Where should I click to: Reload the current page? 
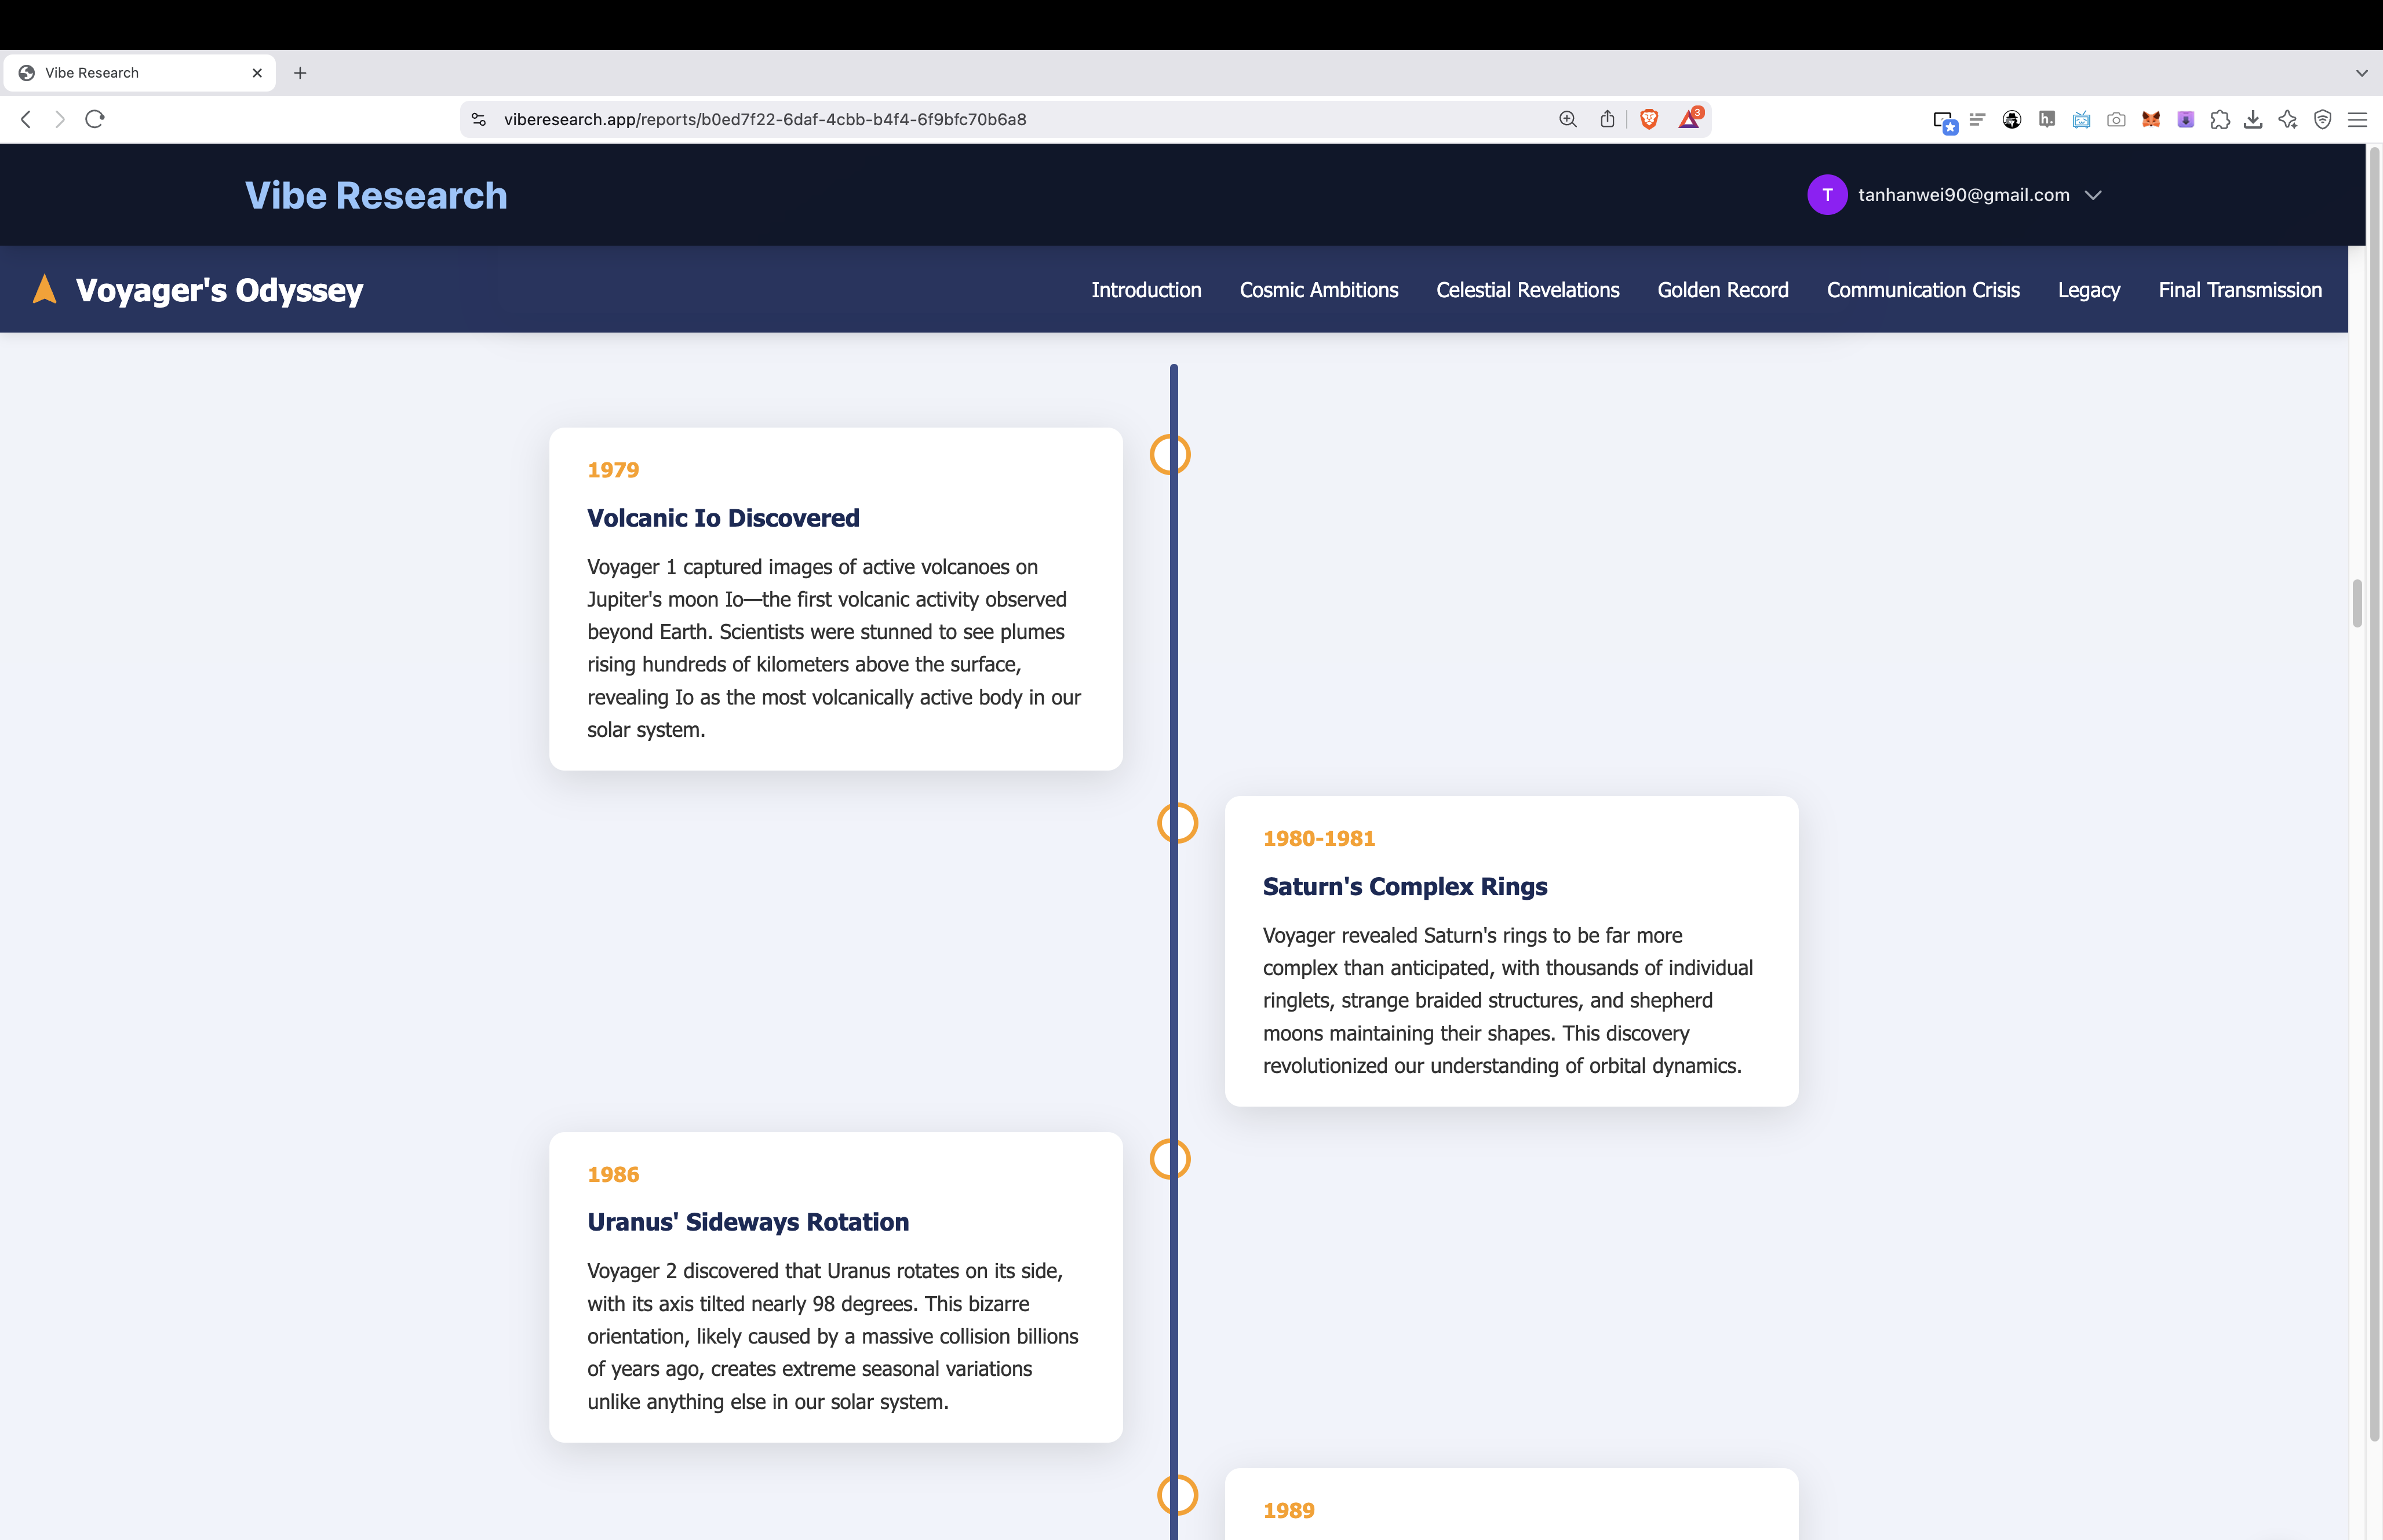point(95,119)
